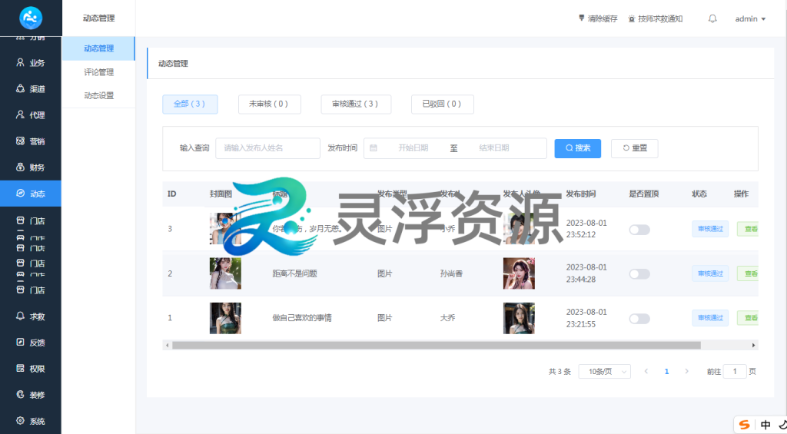Toggle pin switch for 距离不是问题 row
The width and height of the screenshot is (787, 434).
click(639, 274)
